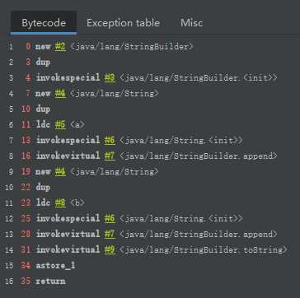Select the return instruction on line 16
The width and height of the screenshot is (300, 298).
tap(50, 282)
